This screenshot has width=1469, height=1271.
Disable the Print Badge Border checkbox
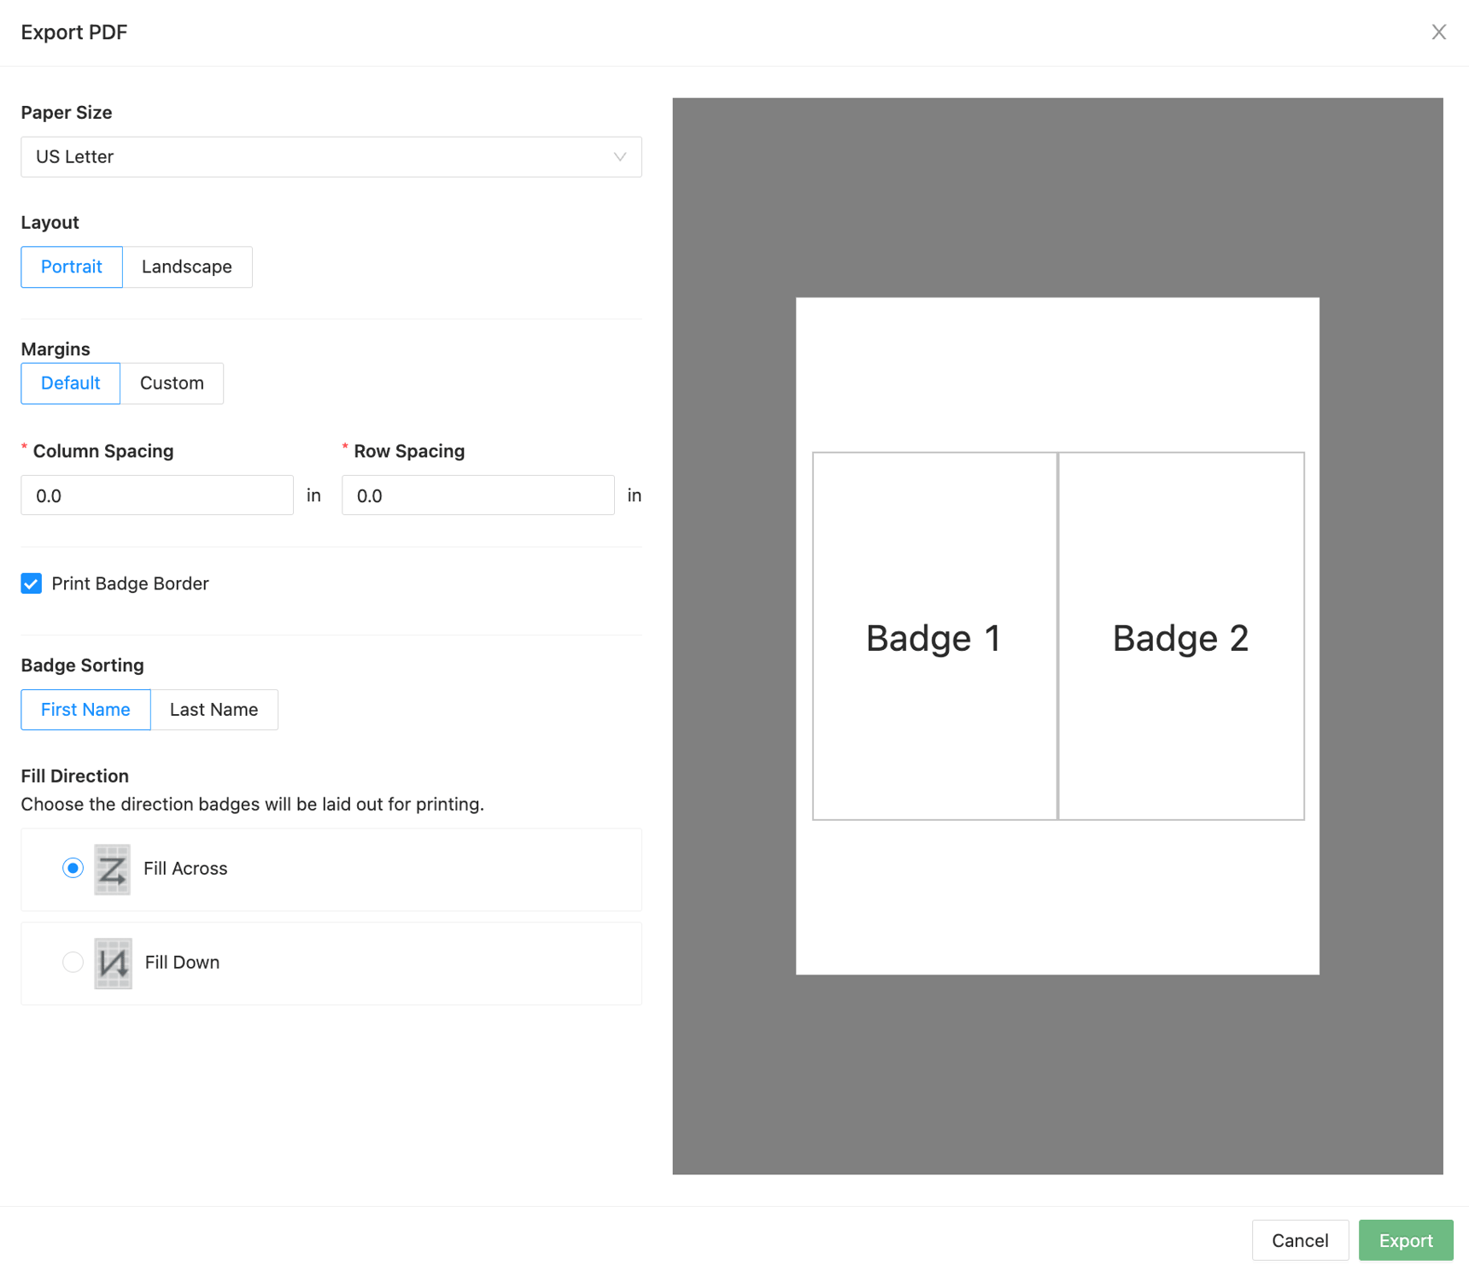click(31, 583)
